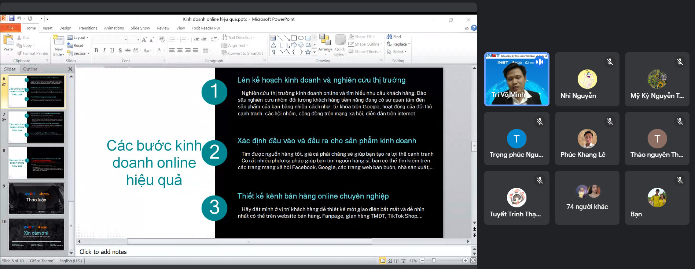Open the Section dropdown
Screen dimensions: 695x269
click(x=78, y=53)
